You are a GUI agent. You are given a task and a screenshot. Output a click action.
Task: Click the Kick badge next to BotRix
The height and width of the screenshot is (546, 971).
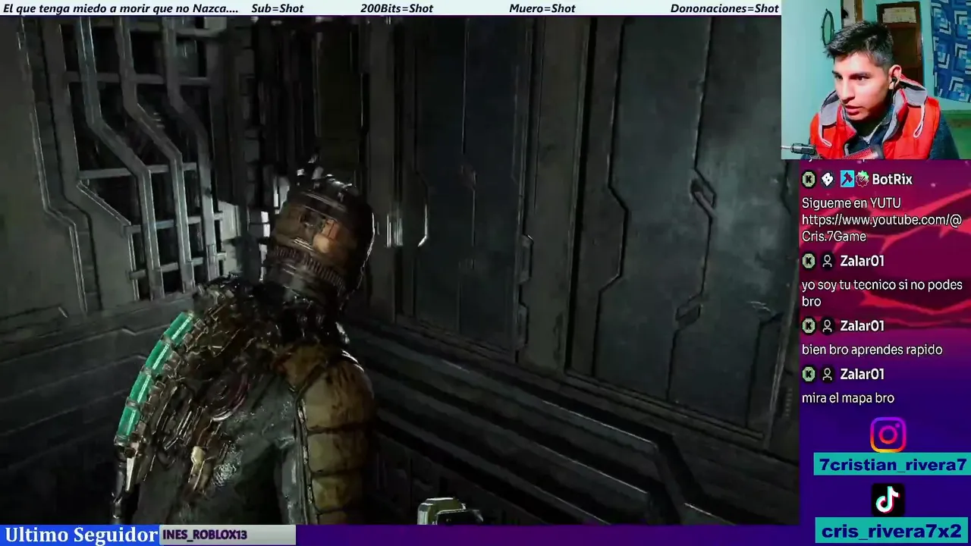809,180
